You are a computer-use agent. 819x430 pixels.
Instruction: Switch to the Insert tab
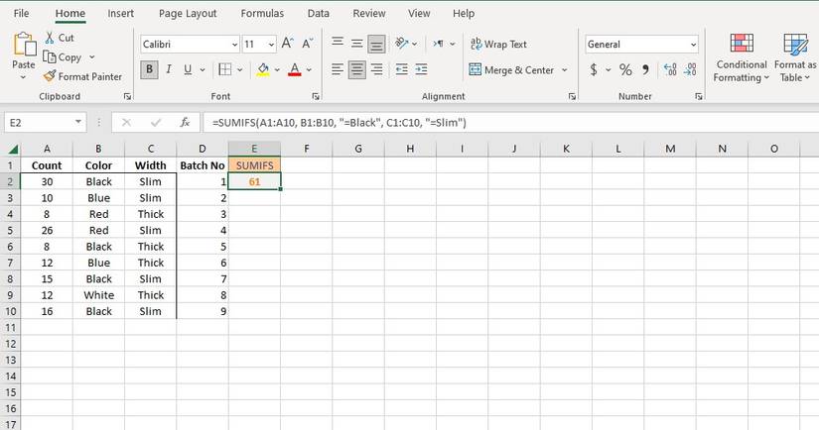tap(121, 13)
